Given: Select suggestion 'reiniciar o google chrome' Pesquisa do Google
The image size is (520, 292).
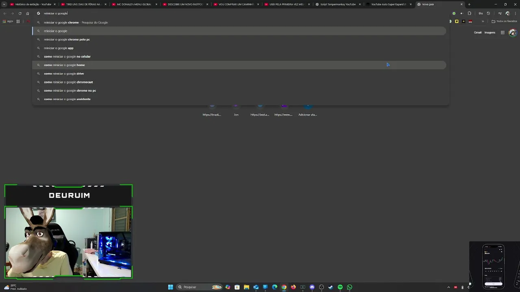Looking at the screenshot, I should pos(239,22).
